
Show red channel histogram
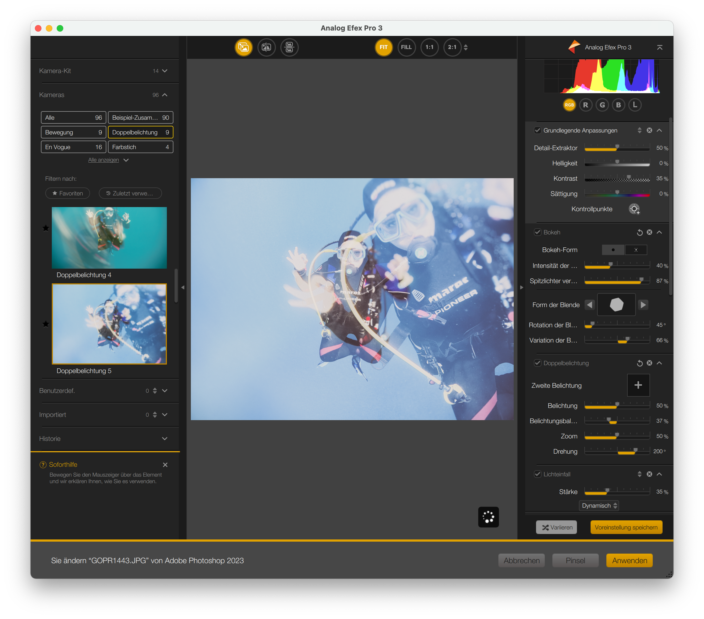[x=585, y=105]
